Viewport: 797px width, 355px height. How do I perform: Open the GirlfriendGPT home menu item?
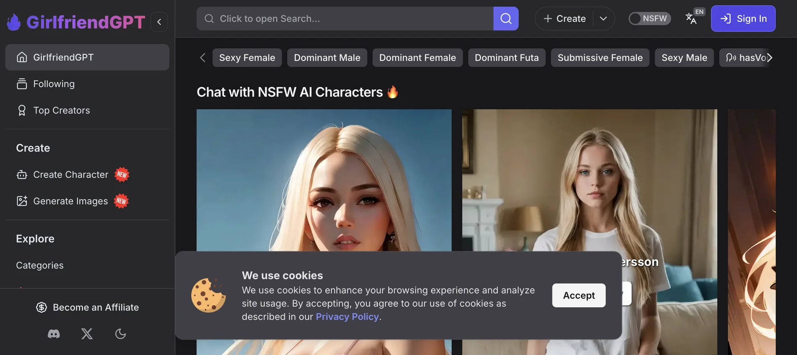pyautogui.click(x=87, y=57)
